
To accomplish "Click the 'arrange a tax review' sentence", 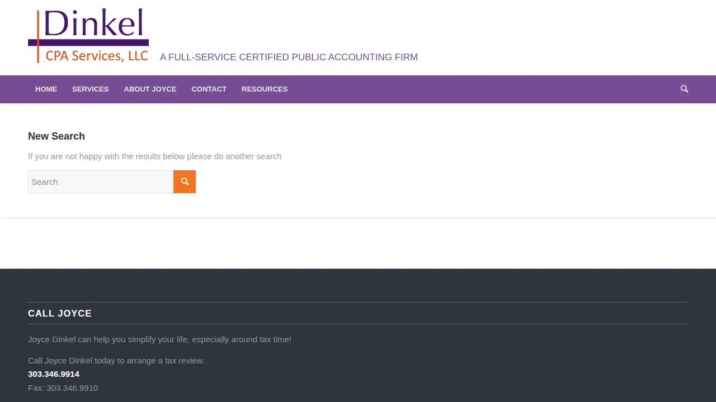I will pyautogui.click(x=116, y=361).
